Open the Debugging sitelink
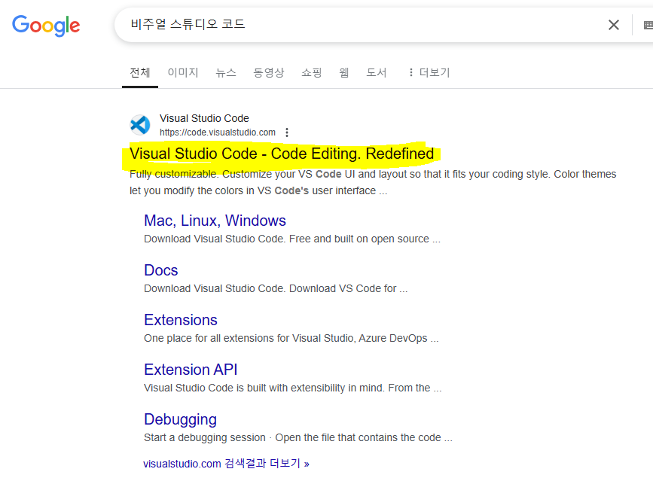The width and height of the screenshot is (653, 478). 180,419
